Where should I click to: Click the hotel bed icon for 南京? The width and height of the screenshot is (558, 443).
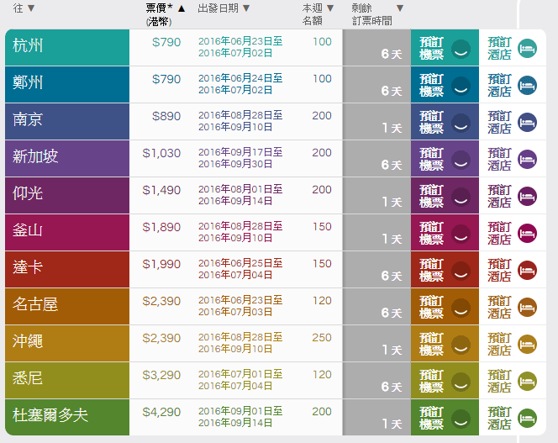pos(527,123)
